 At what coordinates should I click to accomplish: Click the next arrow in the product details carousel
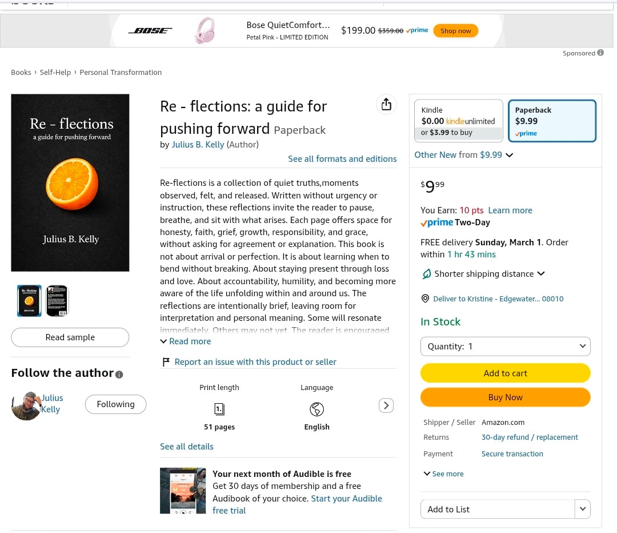(x=386, y=405)
